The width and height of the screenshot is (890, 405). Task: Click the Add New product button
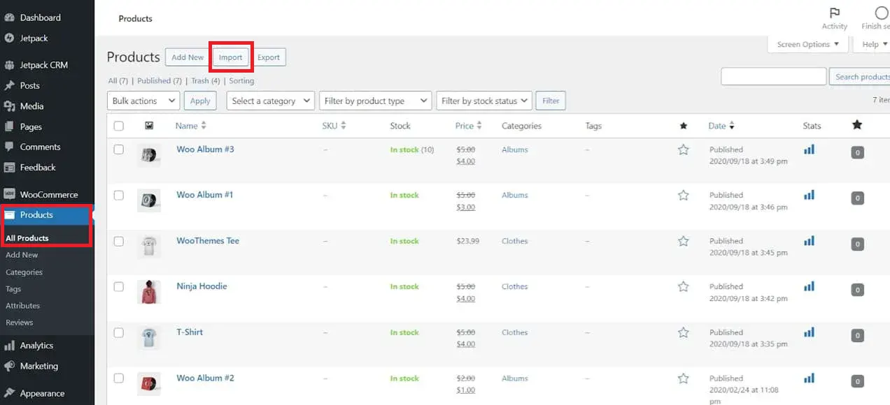click(x=188, y=57)
